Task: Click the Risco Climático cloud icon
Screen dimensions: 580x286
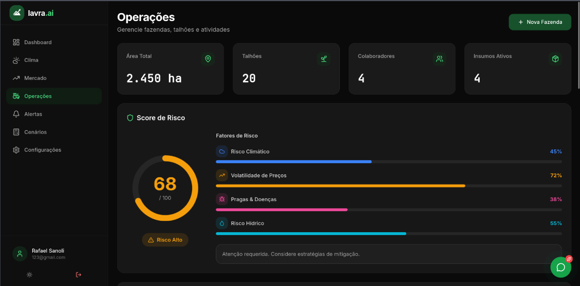Action: coord(222,152)
